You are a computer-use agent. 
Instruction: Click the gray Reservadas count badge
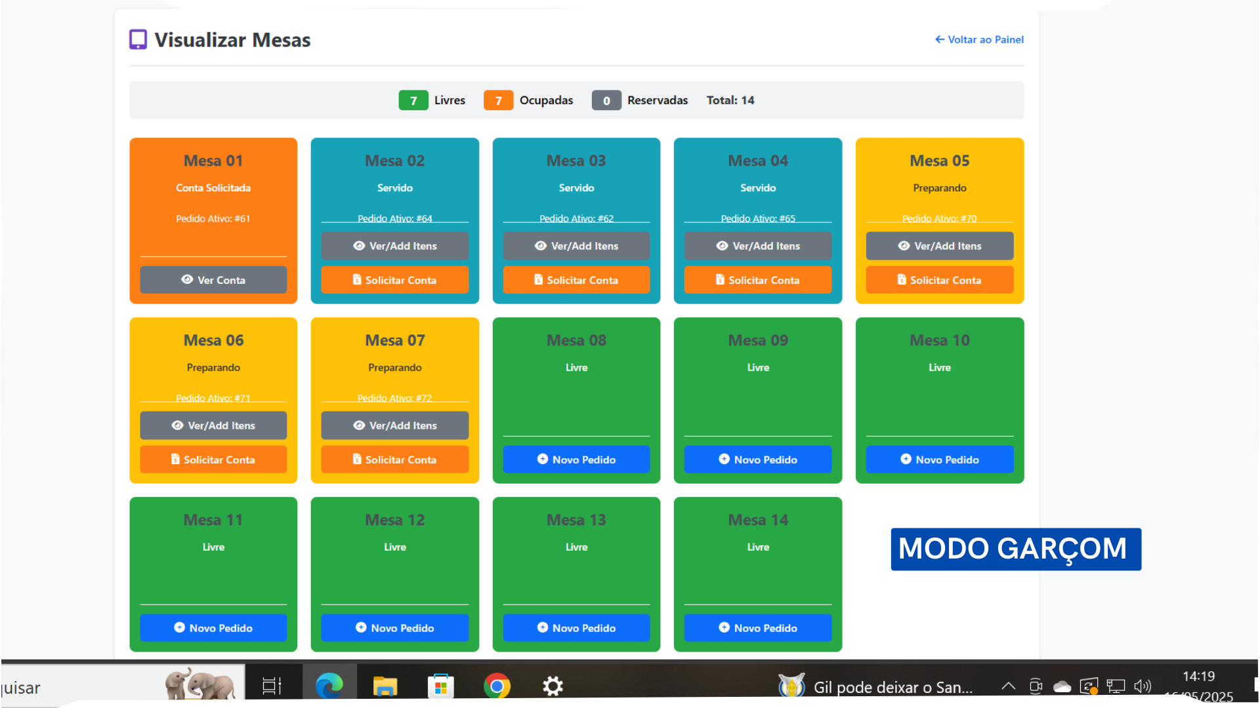[x=606, y=100]
